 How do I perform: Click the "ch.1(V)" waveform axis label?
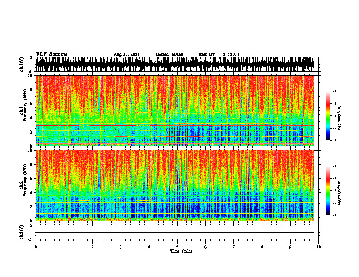tap(22, 64)
